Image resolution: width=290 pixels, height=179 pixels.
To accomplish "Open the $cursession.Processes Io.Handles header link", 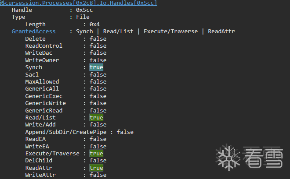I will (x=79, y=3).
